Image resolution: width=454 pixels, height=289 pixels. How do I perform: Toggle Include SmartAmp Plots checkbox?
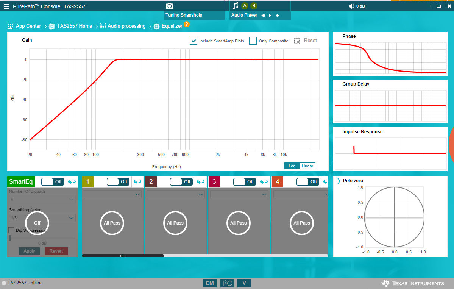point(193,41)
